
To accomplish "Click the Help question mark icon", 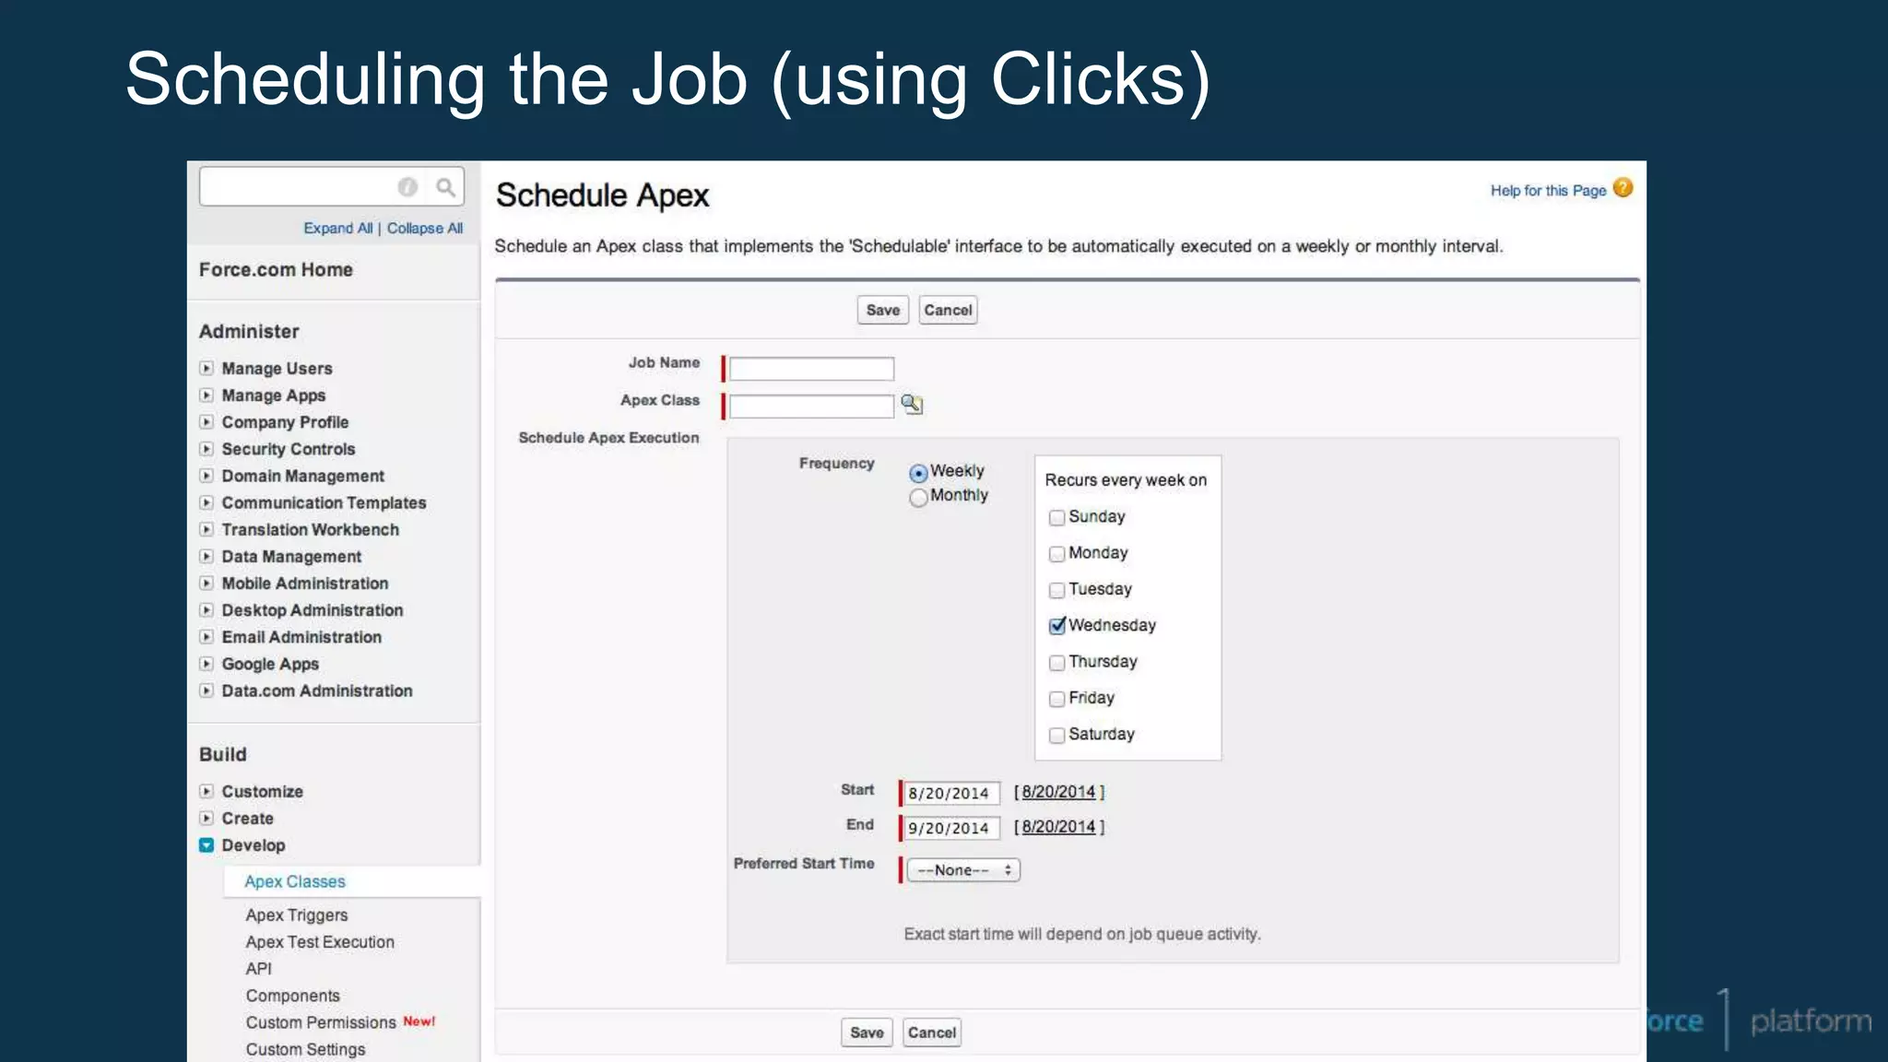I will coord(1622,188).
